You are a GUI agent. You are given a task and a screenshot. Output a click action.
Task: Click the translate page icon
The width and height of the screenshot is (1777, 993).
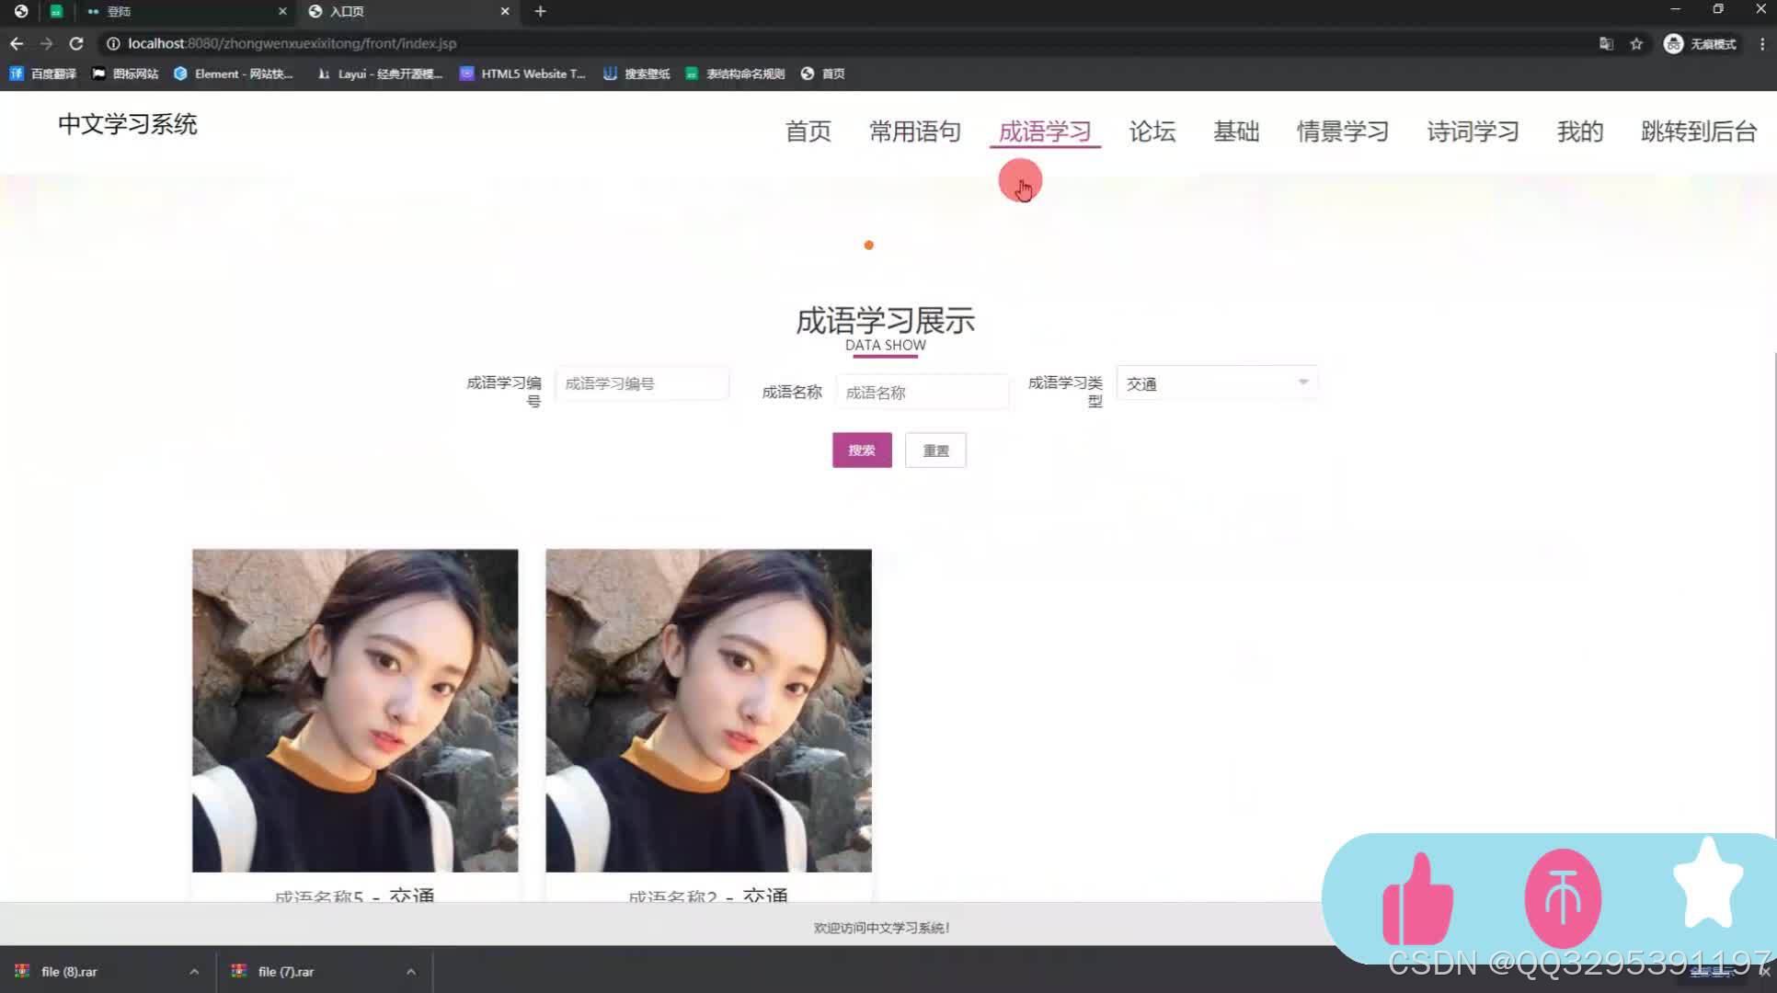(x=1606, y=43)
